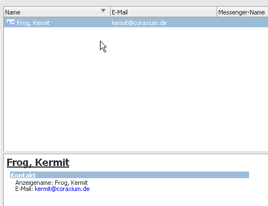Sort by the Messenger-Name column header

coord(242,12)
